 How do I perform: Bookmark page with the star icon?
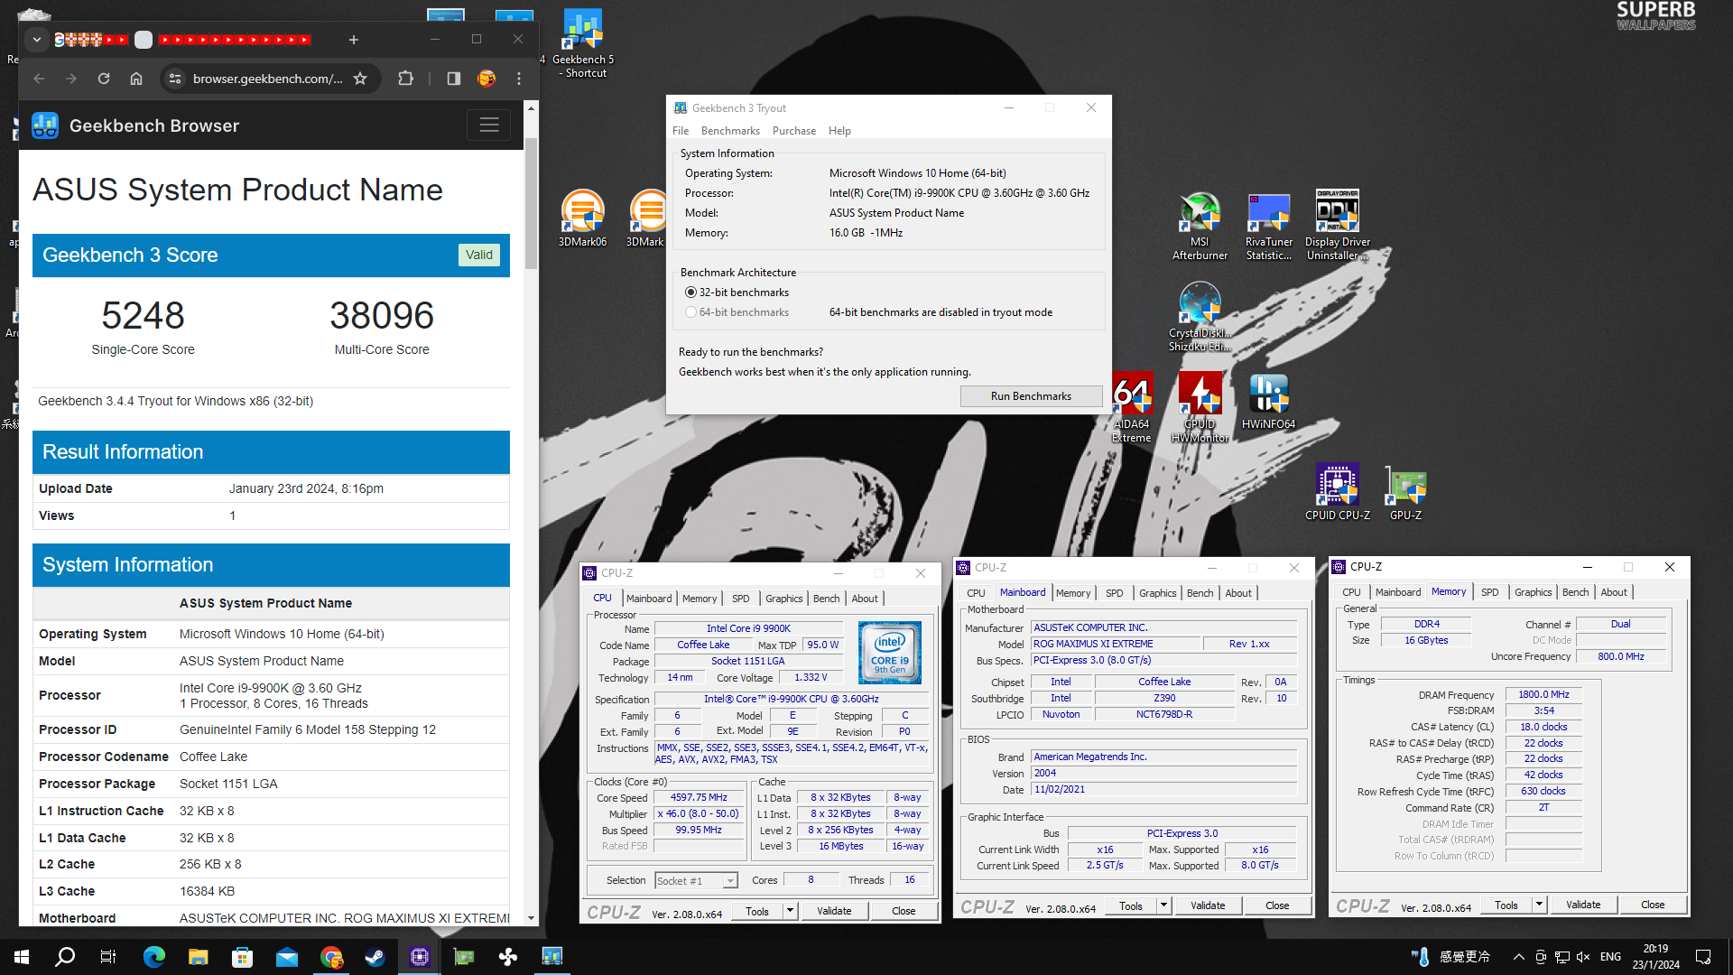(x=360, y=79)
